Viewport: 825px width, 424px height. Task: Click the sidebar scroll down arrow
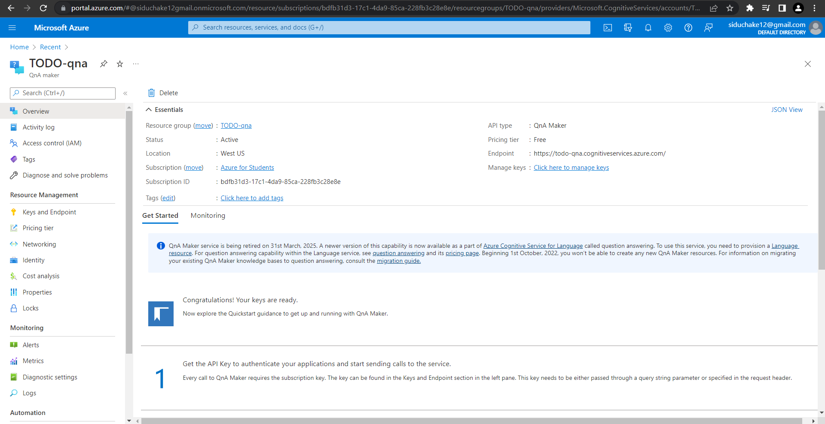(129, 421)
